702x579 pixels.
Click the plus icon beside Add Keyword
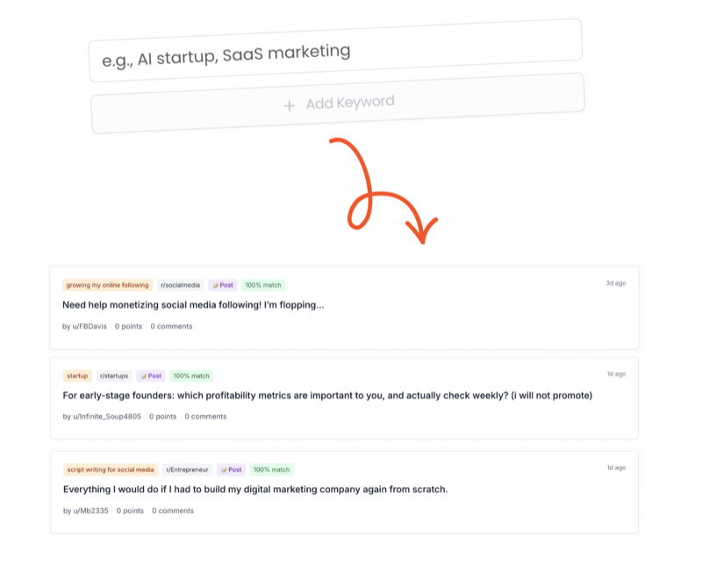pos(290,105)
